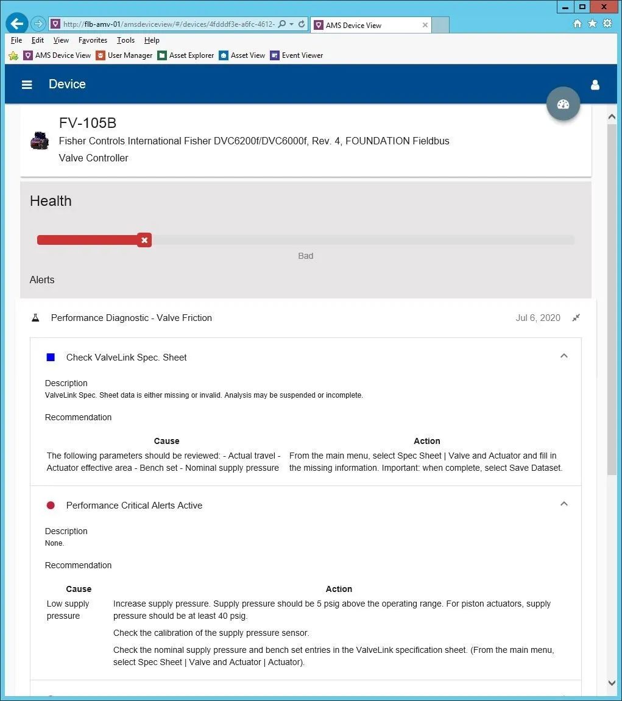Click the red X health slider marker

coord(144,240)
